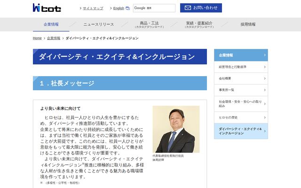Click the president's portrait photo
Viewport: 301px width, 188px height.
tap(176, 129)
